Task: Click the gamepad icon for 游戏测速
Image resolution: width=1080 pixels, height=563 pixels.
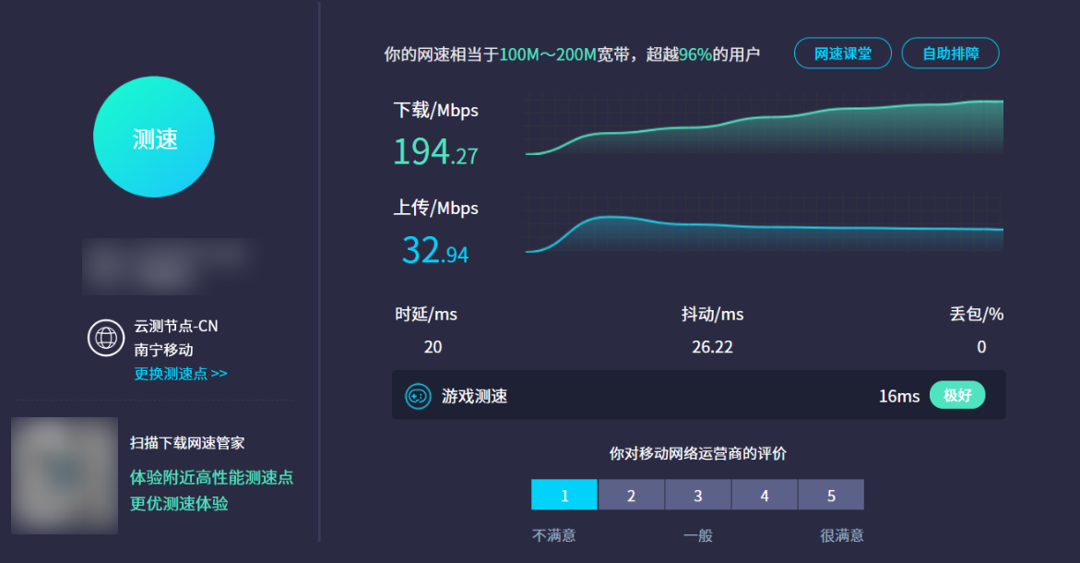Action: point(418,396)
